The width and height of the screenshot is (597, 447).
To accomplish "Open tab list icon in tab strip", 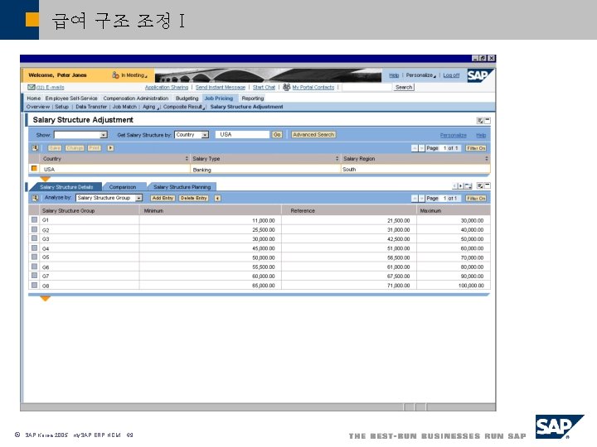I will click(468, 186).
